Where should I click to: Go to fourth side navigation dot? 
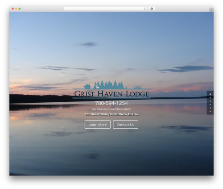click(210, 105)
